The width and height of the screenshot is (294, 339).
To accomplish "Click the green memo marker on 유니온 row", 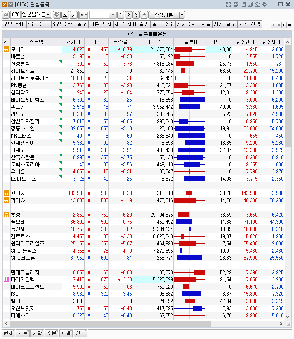I will (60, 170).
